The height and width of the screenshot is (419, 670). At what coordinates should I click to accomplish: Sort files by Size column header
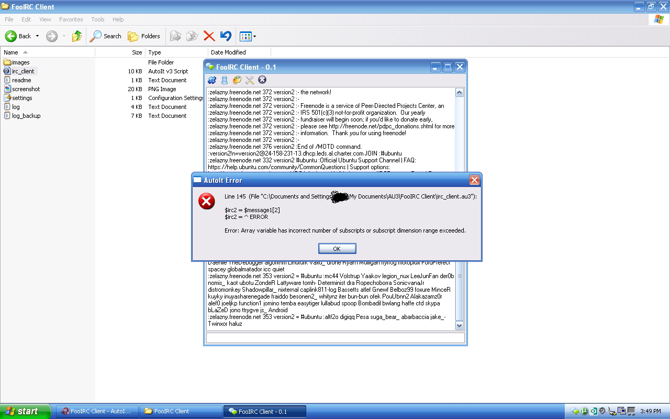[120, 52]
